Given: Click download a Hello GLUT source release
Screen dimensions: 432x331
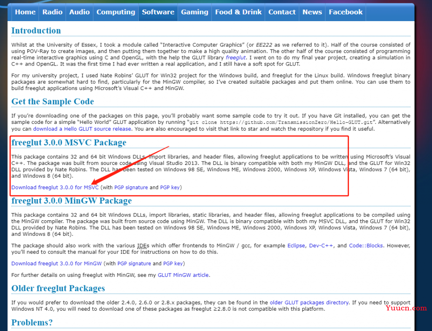Looking at the screenshot, I should click(82, 129).
